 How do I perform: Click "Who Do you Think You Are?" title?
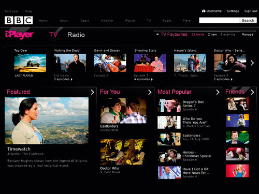195,121
